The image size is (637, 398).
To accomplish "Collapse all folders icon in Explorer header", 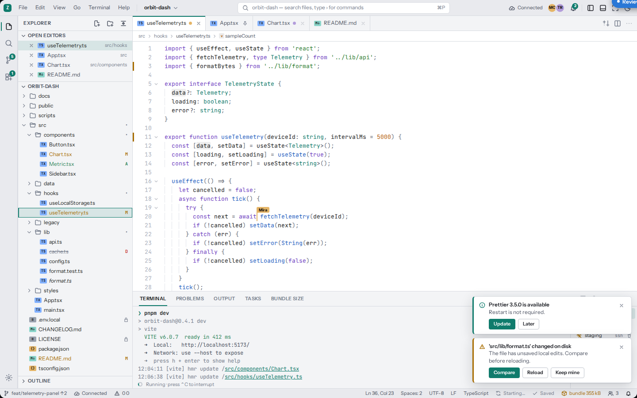I will click(123, 23).
